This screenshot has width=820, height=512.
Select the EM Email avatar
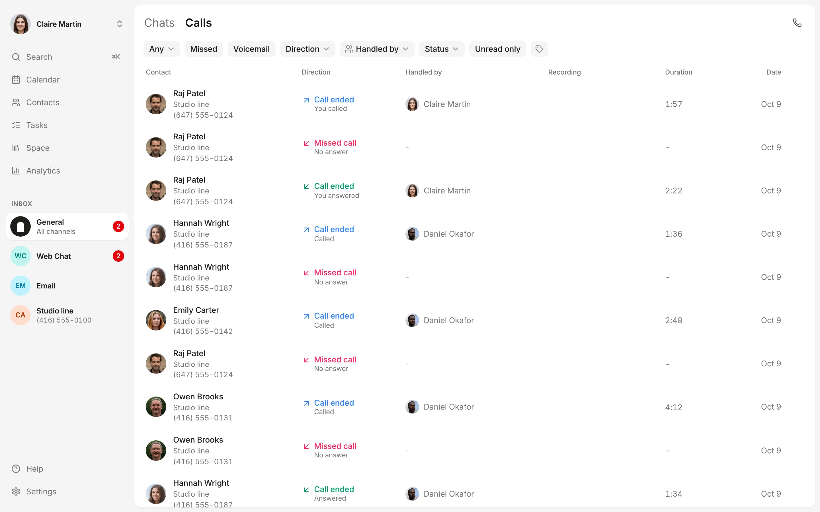click(20, 286)
